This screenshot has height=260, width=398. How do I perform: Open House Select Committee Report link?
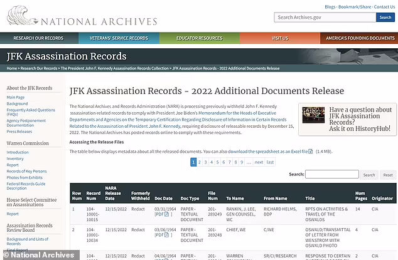13,214
